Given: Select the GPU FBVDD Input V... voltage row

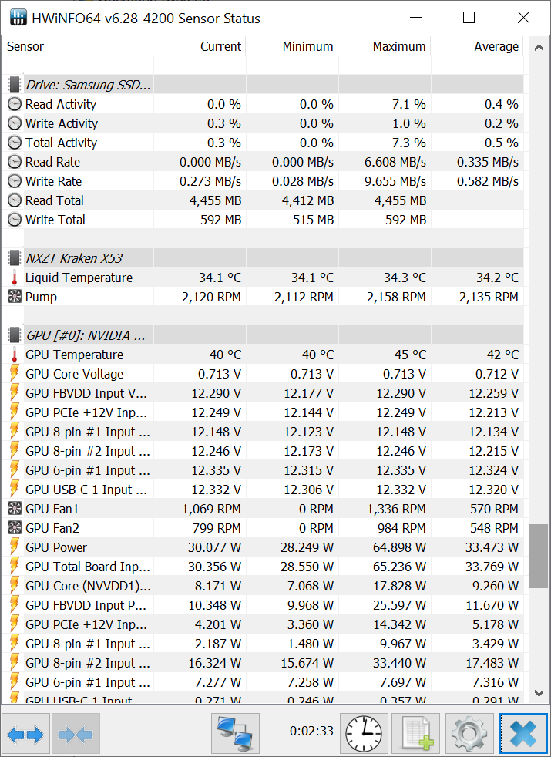Looking at the screenshot, I should point(263,393).
